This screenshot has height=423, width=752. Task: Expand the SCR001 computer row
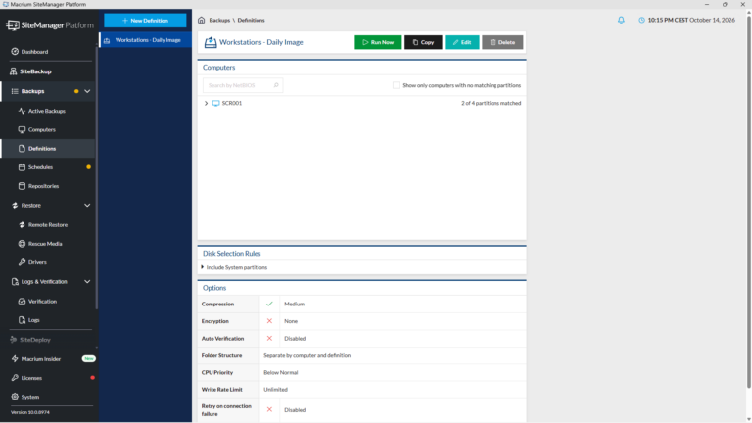[x=207, y=103]
